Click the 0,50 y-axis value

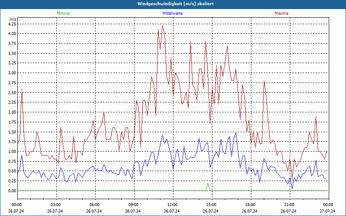point(12,171)
